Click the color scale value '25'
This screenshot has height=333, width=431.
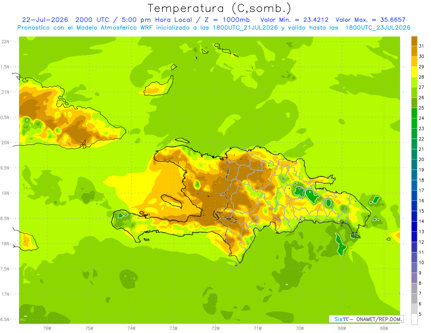(x=422, y=108)
